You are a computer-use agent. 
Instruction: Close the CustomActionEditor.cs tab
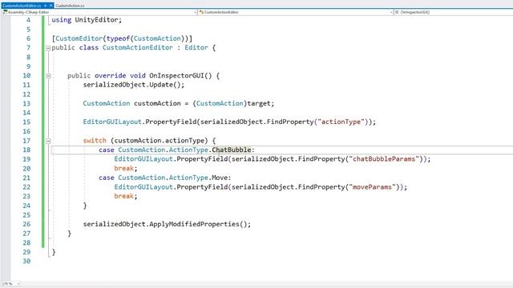(x=50, y=6)
